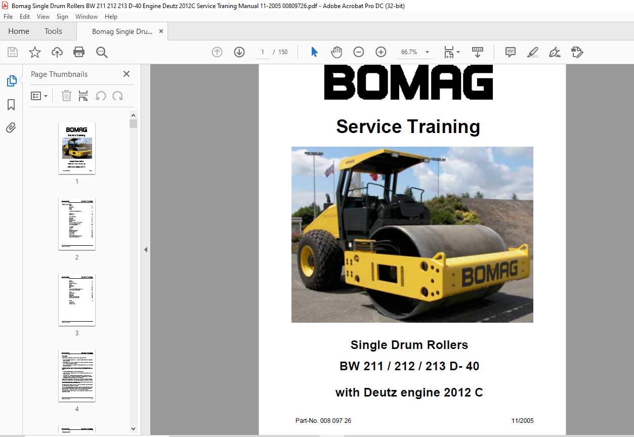Click the page number input field
634x437 pixels.
(x=263, y=52)
